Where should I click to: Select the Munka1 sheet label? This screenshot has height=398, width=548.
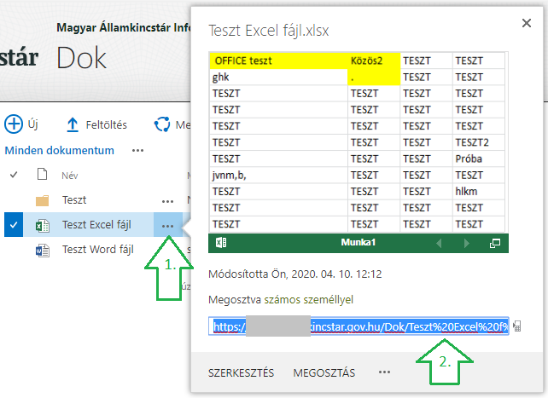tap(359, 242)
